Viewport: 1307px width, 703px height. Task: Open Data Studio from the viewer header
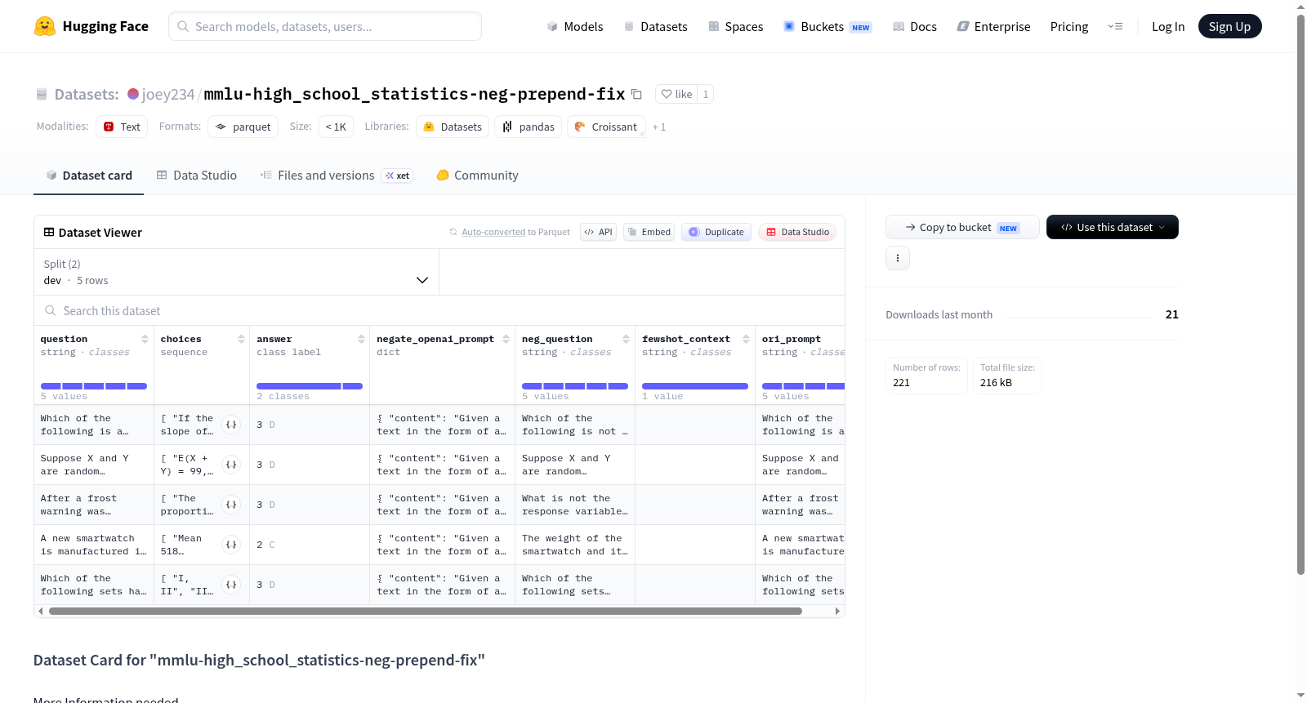coord(797,232)
